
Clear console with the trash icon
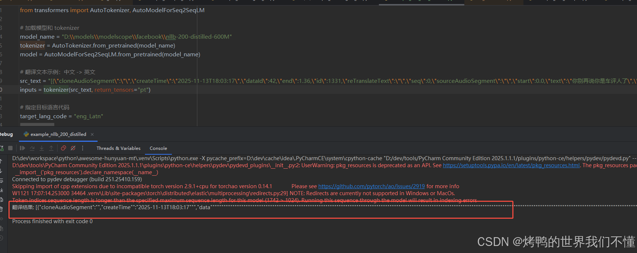point(1,209)
